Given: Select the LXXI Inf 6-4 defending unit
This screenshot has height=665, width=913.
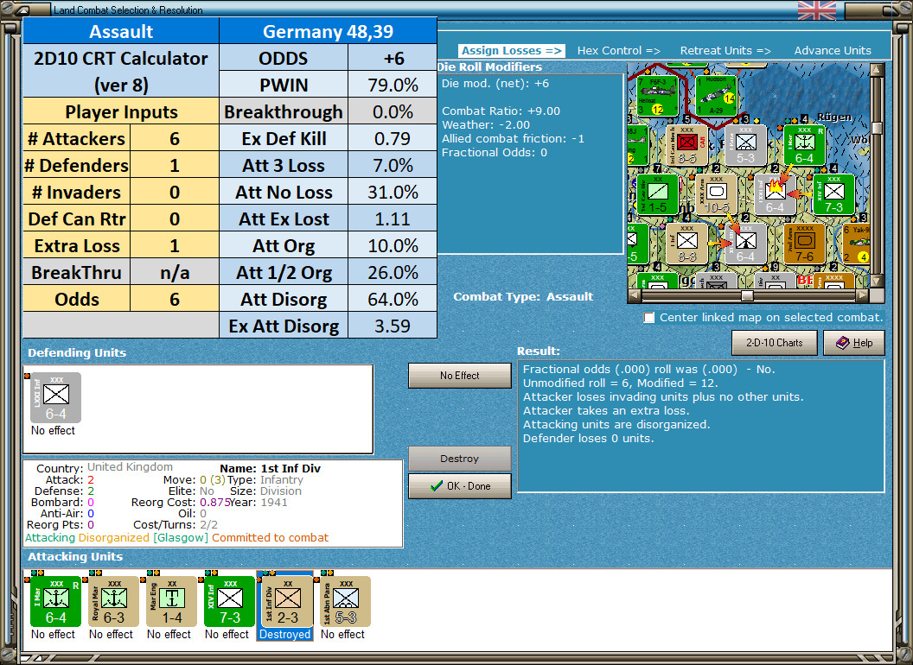Looking at the screenshot, I should tap(55, 398).
